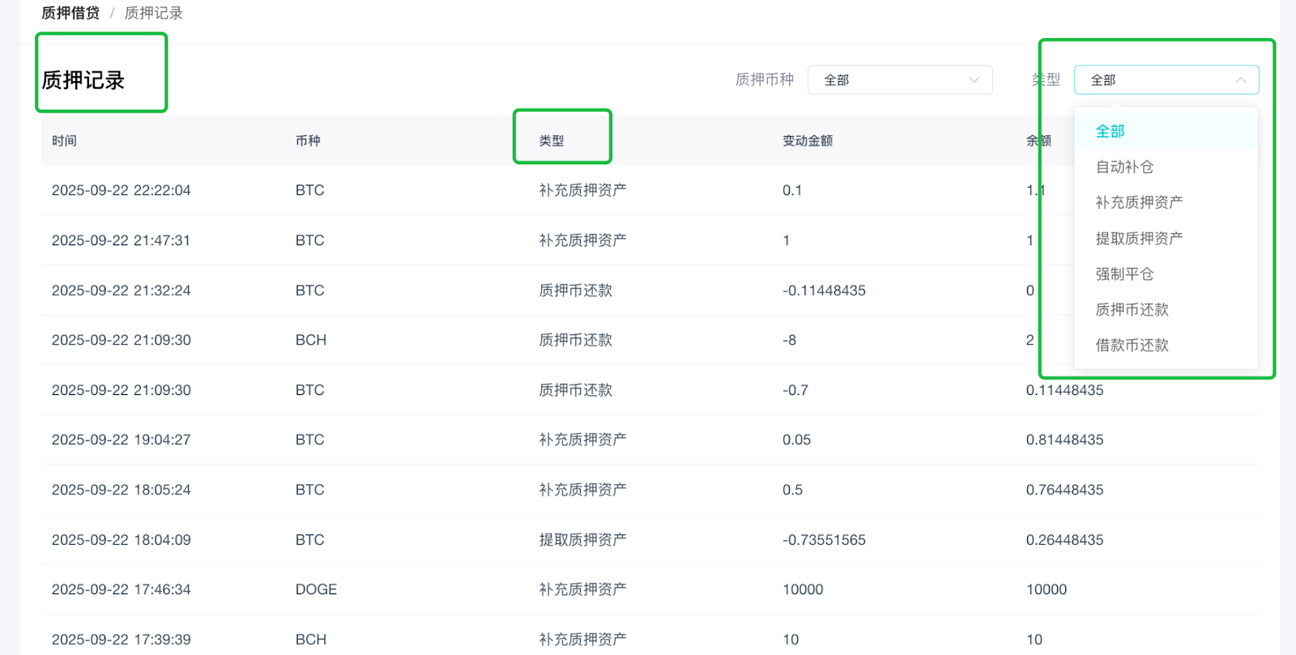Click the 质押记录 page title

tap(83, 80)
